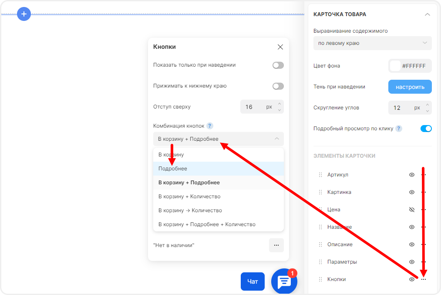The image size is (441, 295).
Task: Open Выравнивание содержимого dropdown
Action: pyautogui.click(x=372, y=43)
